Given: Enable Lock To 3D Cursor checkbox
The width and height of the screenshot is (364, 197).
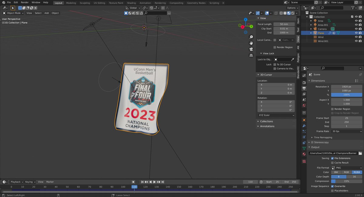Looking at the screenshot, I should point(275,65).
